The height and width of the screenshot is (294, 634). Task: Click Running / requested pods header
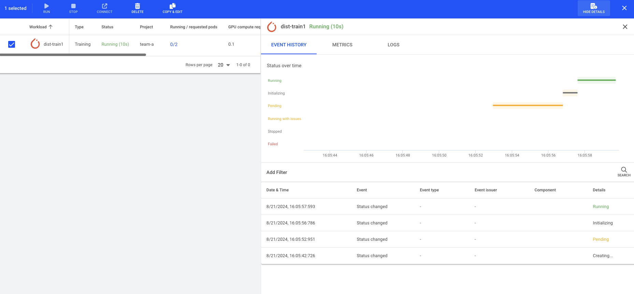coord(193,27)
